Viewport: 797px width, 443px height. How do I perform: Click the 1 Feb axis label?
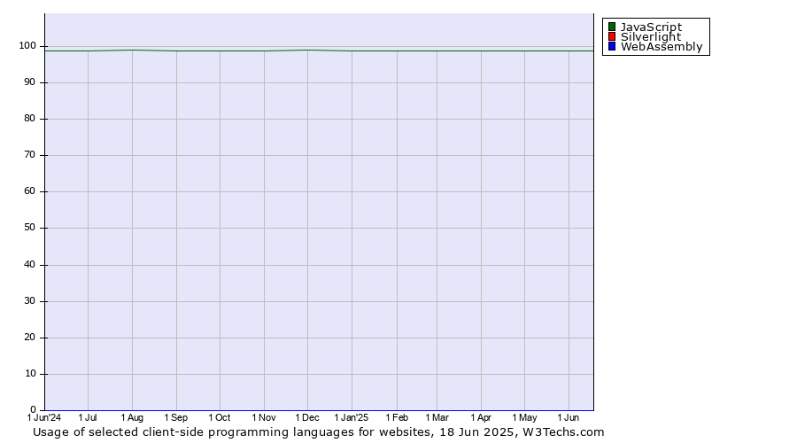point(397,417)
